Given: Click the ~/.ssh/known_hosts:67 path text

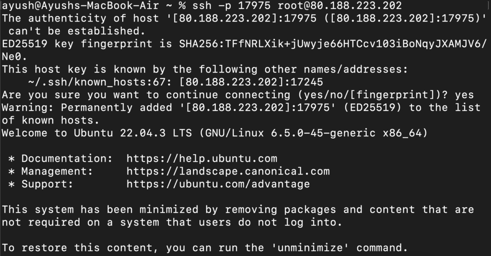Looking at the screenshot, I should [101, 82].
